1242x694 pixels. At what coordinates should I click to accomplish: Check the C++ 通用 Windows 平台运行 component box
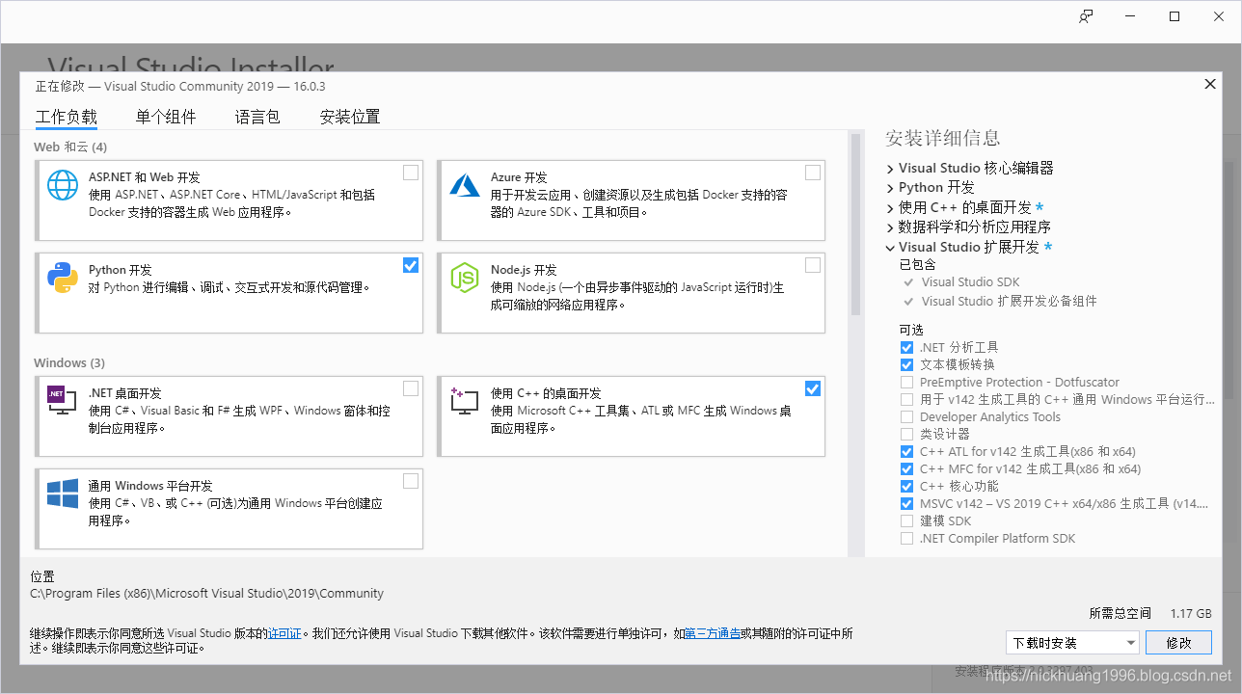point(906,399)
